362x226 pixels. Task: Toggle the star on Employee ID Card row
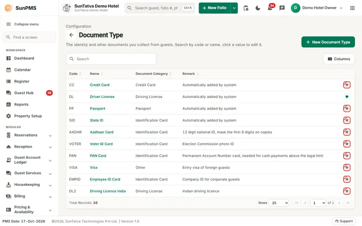[347, 179]
